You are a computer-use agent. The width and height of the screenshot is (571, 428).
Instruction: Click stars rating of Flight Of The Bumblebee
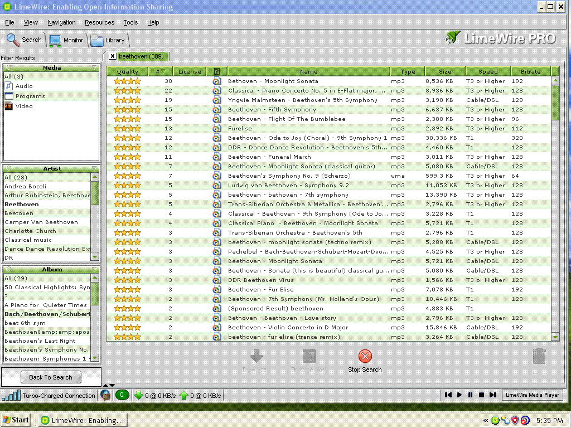pos(127,119)
